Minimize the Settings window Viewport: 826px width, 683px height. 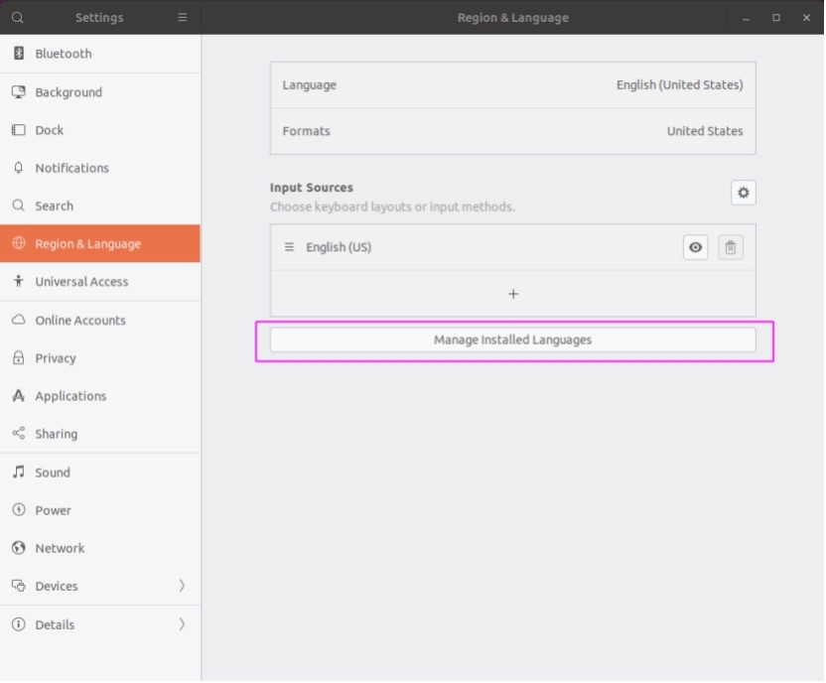point(746,18)
